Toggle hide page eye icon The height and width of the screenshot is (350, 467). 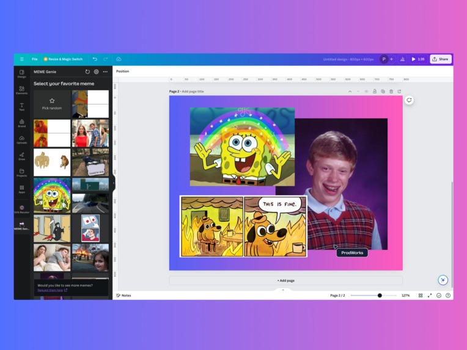[x=366, y=92]
